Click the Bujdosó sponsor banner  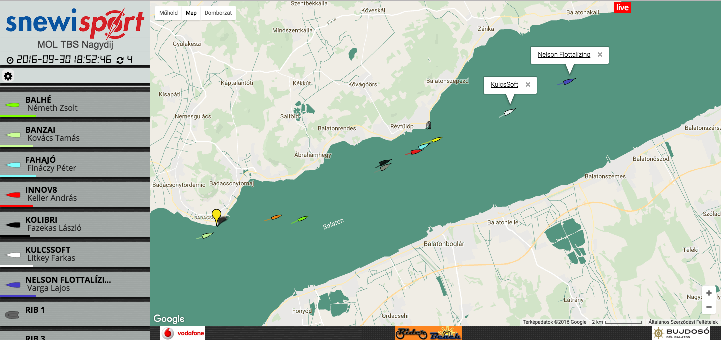click(681, 333)
